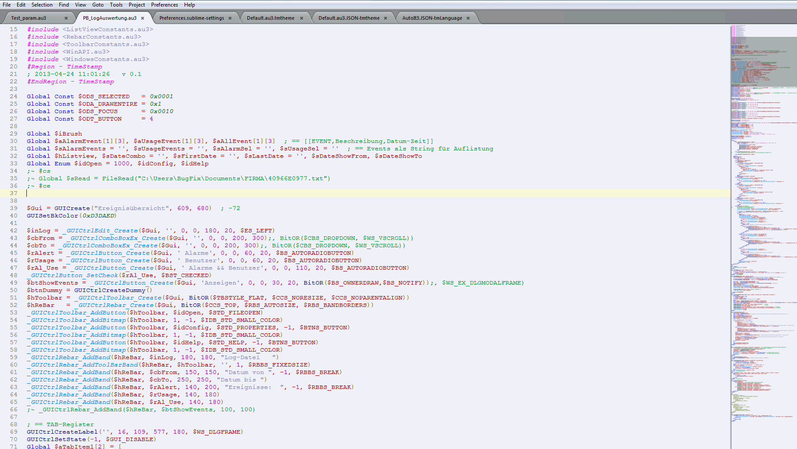Switch to the Preferences.sublime-settings tab
This screenshot has height=449, width=797.
pos(192,18)
